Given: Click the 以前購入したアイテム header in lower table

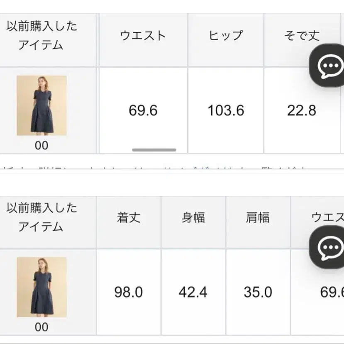Looking at the screenshot, I should point(41,217).
